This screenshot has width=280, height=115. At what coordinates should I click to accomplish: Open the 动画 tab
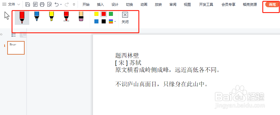[x=144, y=5]
